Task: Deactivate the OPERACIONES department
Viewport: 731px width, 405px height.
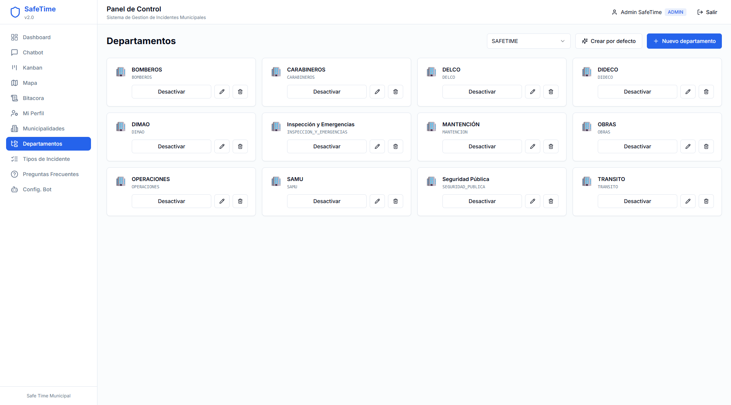Action: (171, 201)
